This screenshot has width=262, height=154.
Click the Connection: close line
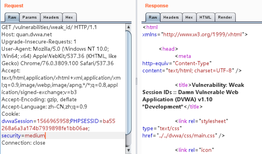tap(23, 143)
